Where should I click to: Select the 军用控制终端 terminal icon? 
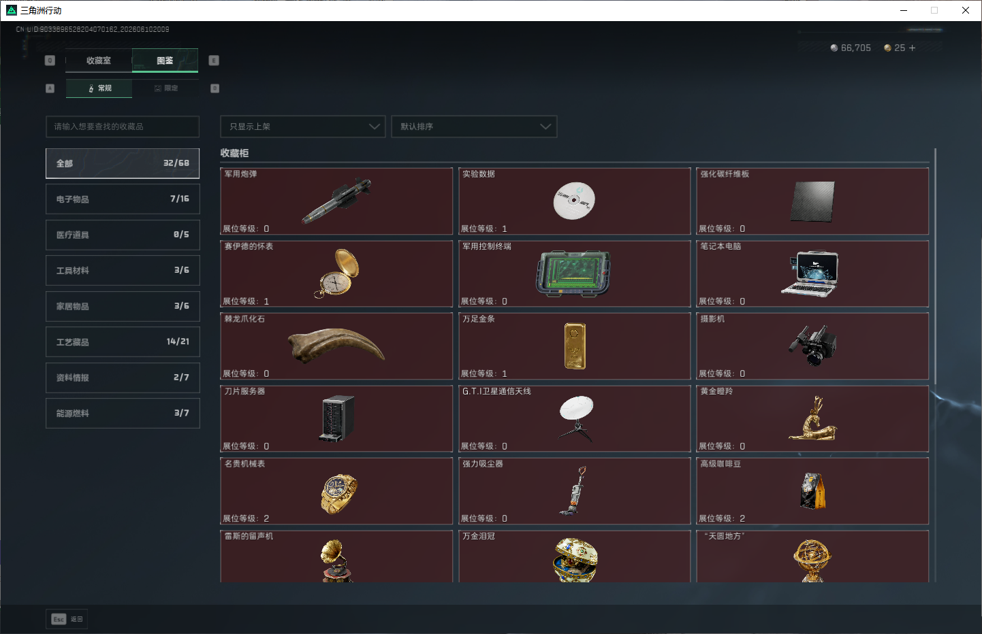[x=573, y=273]
